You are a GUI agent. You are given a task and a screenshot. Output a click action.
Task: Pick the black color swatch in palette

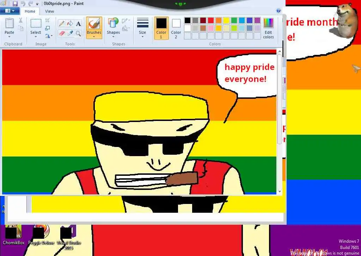click(188, 20)
